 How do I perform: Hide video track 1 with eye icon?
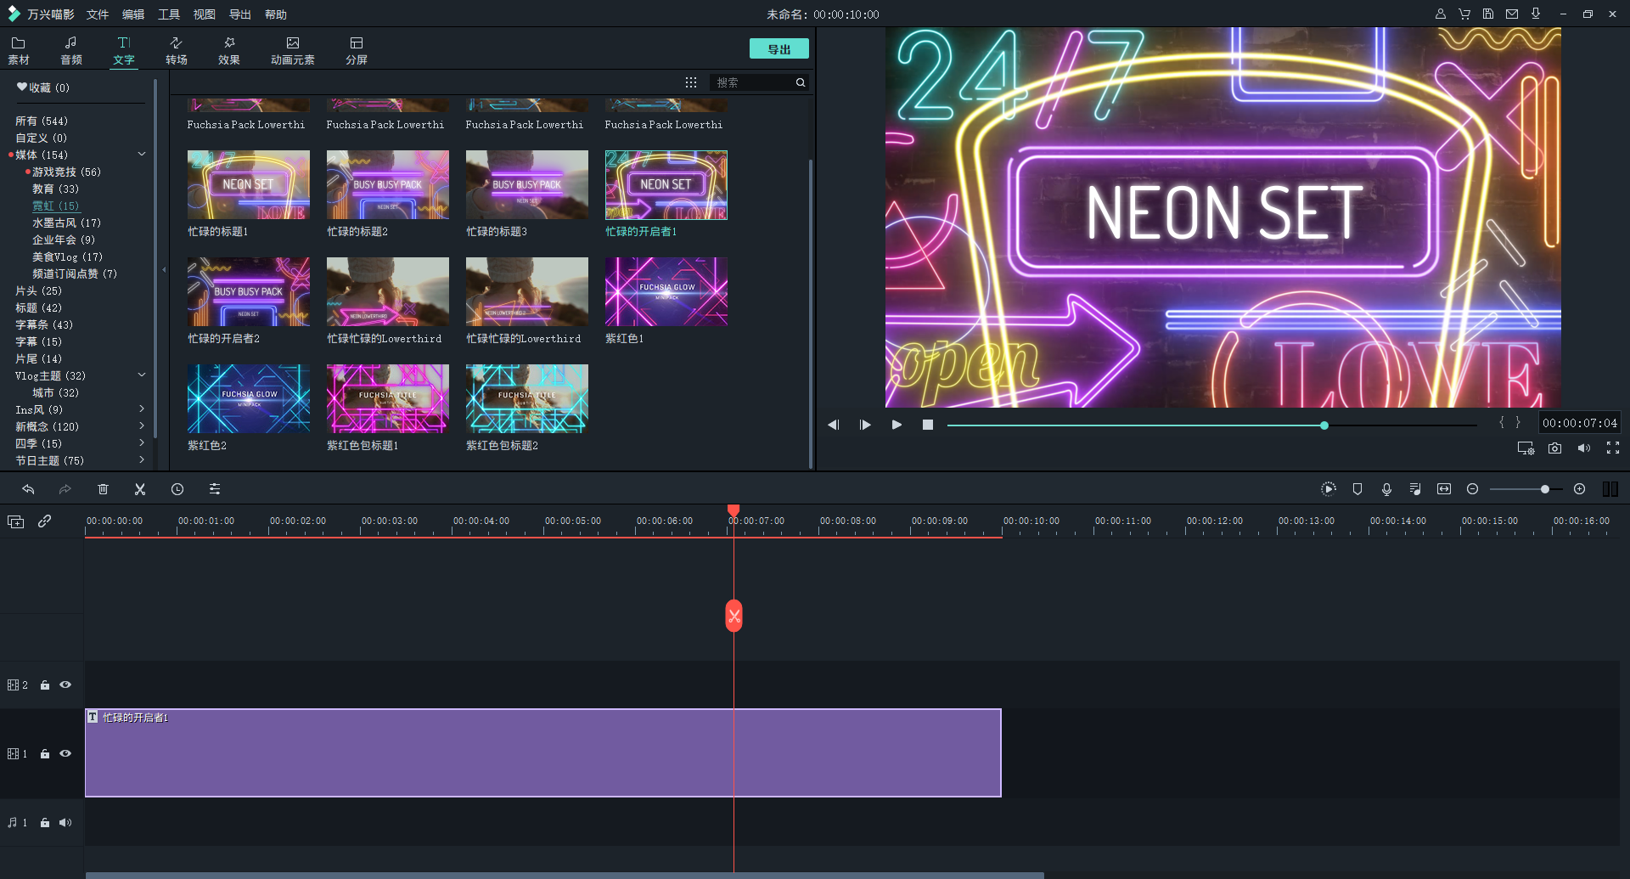click(65, 753)
